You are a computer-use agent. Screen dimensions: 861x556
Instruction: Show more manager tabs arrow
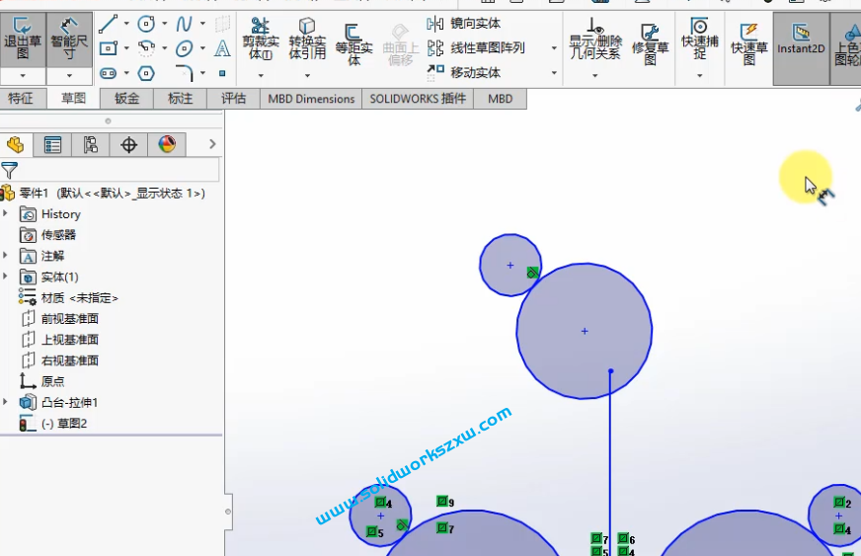tap(212, 144)
